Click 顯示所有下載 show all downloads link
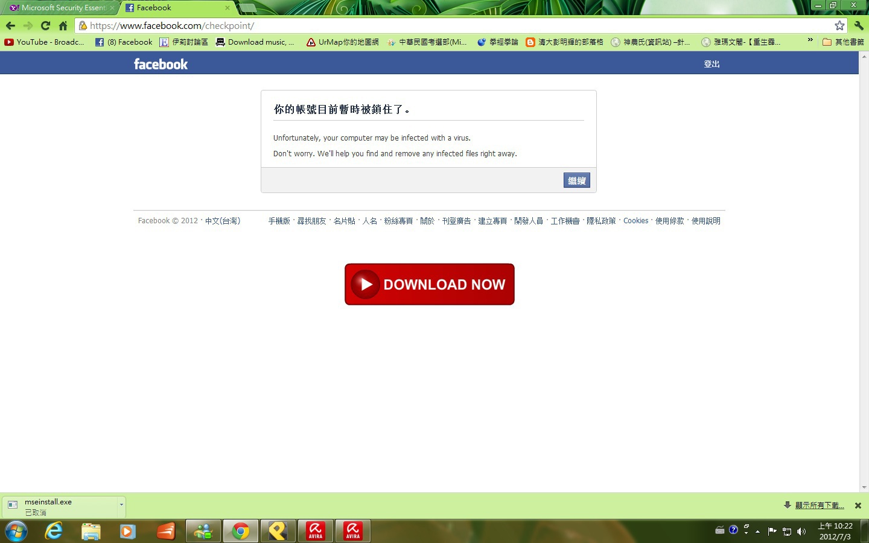This screenshot has height=543, width=869. 820,506
